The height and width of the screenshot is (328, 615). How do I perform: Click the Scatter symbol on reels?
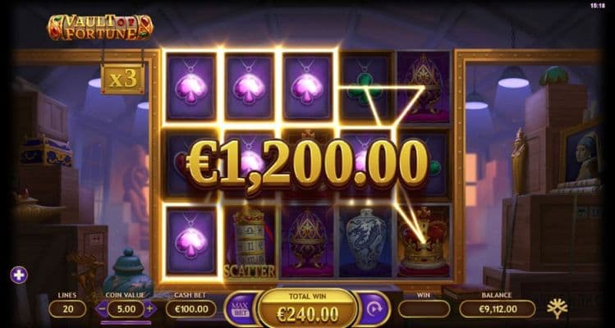(250, 241)
